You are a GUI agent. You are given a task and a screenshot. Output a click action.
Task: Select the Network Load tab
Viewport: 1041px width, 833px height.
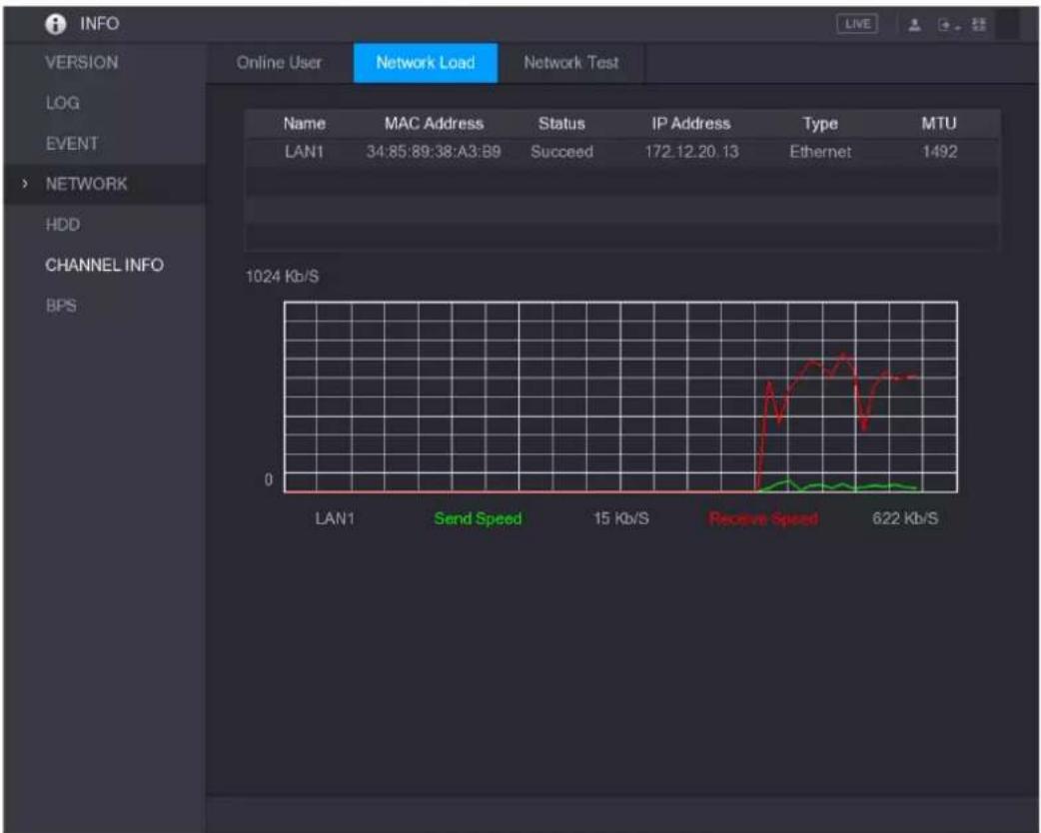426,63
